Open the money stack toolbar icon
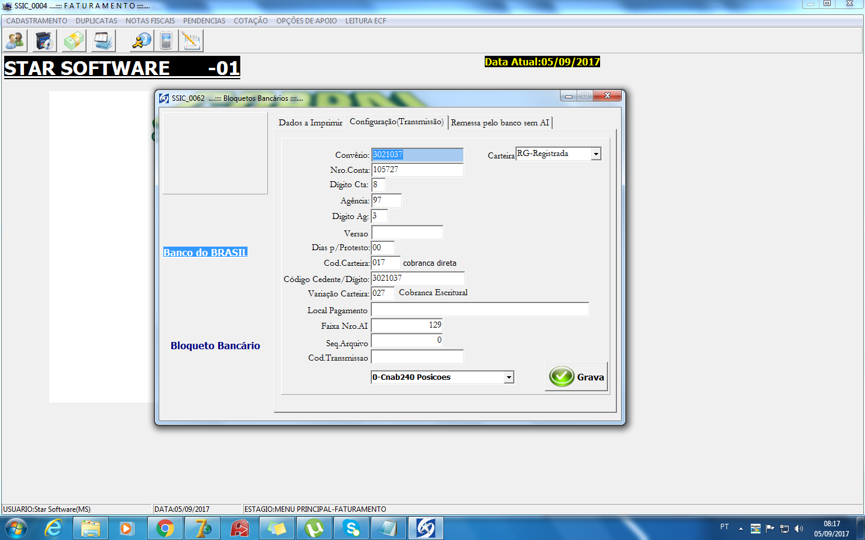This screenshot has width=865, height=540. (74, 41)
